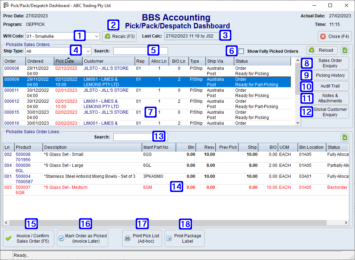Click the Excel export icon above order lines

pos(344,137)
